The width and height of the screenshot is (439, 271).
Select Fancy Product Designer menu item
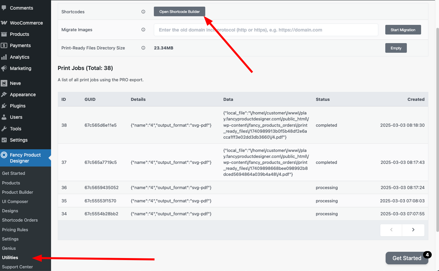click(x=26, y=158)
